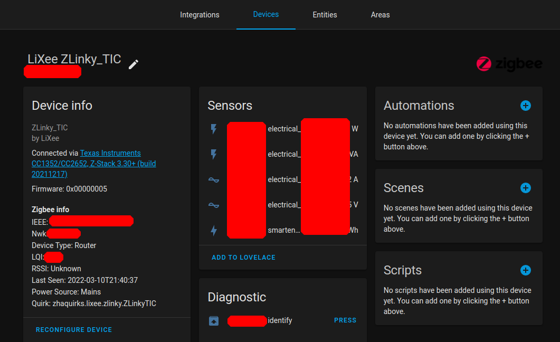
Task: Click Reconfigure Device button
Action: pos(74,330)
